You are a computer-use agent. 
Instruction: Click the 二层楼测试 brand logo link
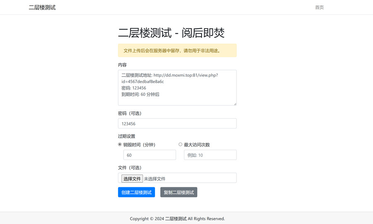[x=42, y=7]
